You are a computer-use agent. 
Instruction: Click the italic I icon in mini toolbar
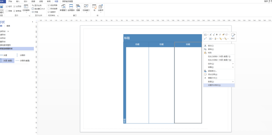220,35
